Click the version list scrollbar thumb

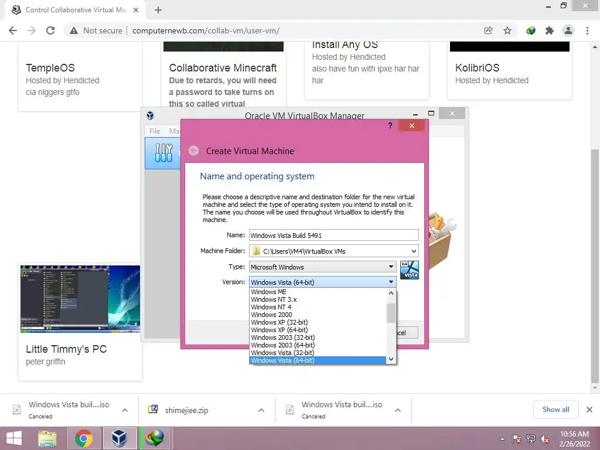click(x=391, y=313)
